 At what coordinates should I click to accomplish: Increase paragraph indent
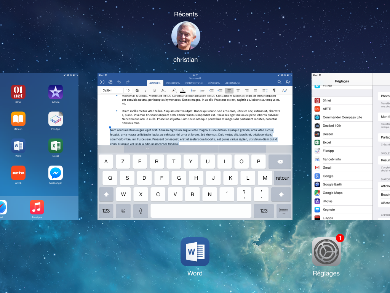point(220,90)
